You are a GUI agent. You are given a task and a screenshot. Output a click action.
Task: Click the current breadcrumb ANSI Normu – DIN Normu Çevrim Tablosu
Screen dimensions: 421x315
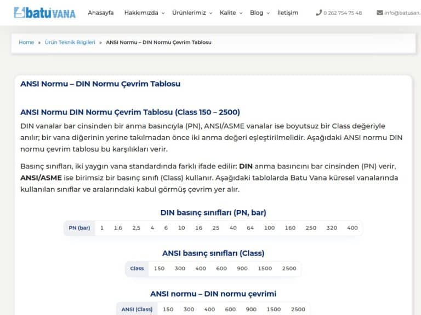point(158,42)
